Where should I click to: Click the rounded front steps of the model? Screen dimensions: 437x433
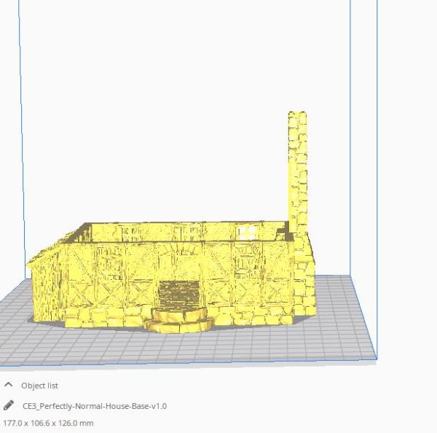tap(180, 323)
